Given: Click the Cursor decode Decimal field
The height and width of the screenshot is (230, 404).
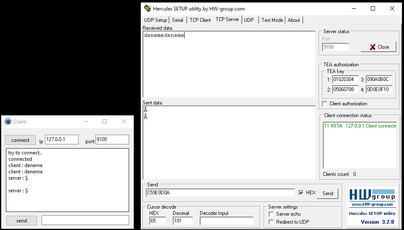Looking at the screenshot, I should 183,221.
